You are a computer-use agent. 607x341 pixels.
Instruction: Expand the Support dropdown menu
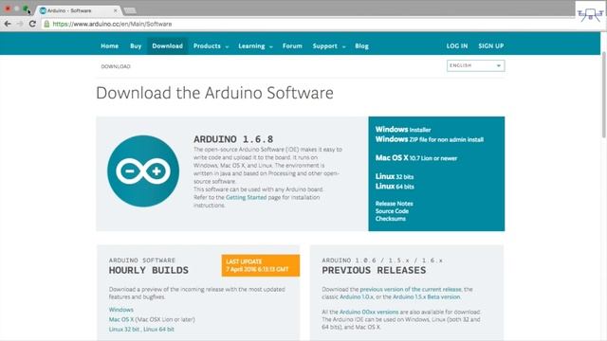pos(329,46)
